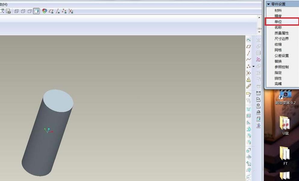Image resolution: width=299 pixels, height=181 pixels.
Task: Select 尺寸边界 in the part setup menu
Action: tap(282, 39)
